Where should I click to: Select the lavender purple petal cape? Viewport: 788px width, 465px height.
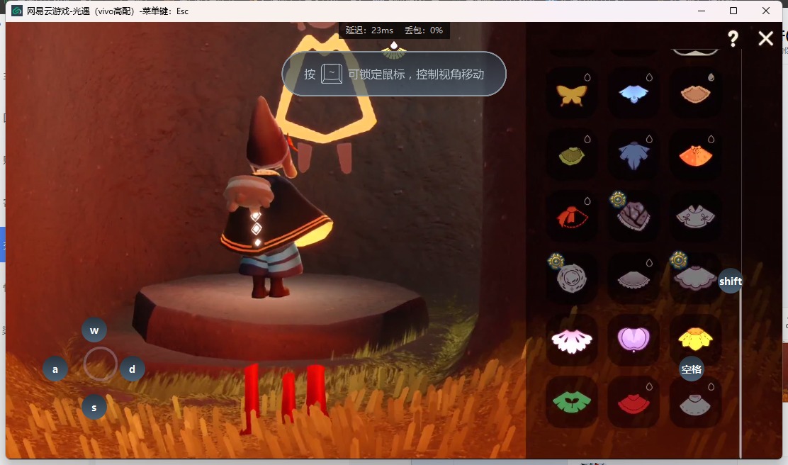[634, 340]
